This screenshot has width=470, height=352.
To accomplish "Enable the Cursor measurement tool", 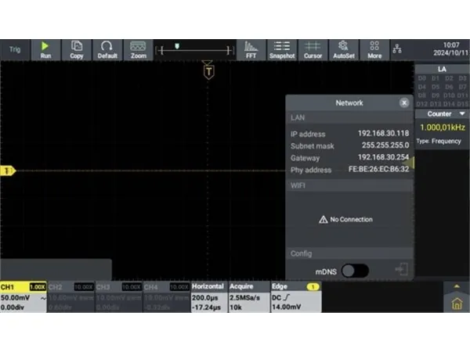I will 313,50.
